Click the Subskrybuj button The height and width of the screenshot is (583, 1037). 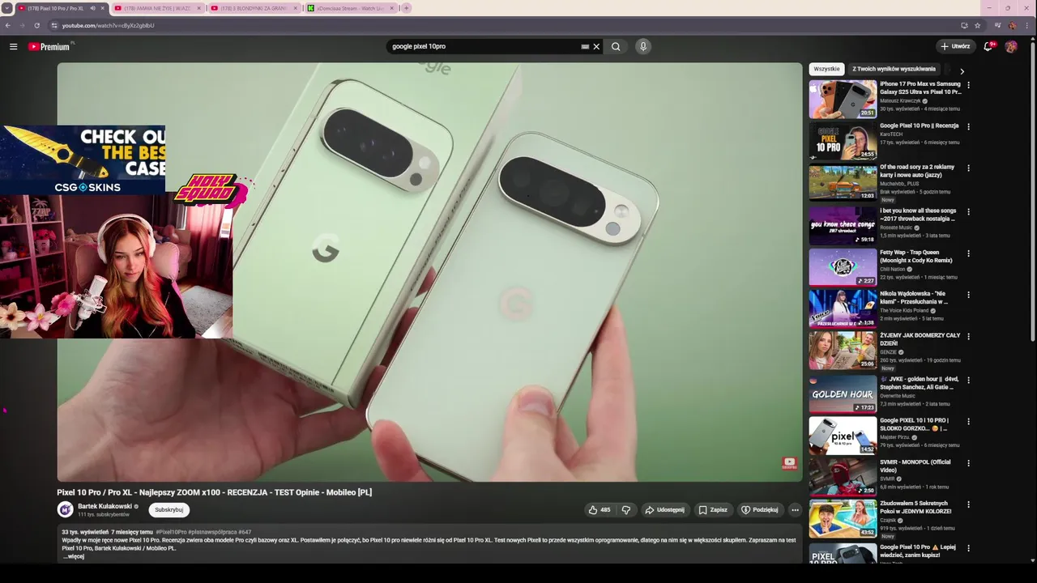[169, 510]
